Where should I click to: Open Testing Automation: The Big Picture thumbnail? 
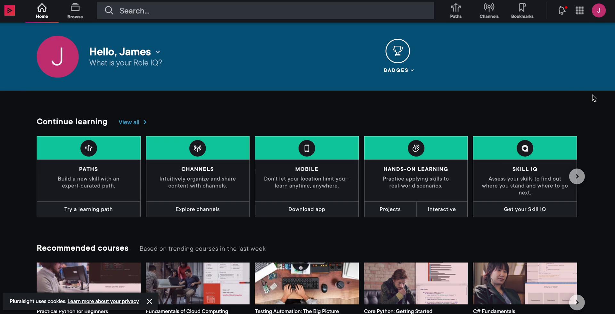click(307, 284)
